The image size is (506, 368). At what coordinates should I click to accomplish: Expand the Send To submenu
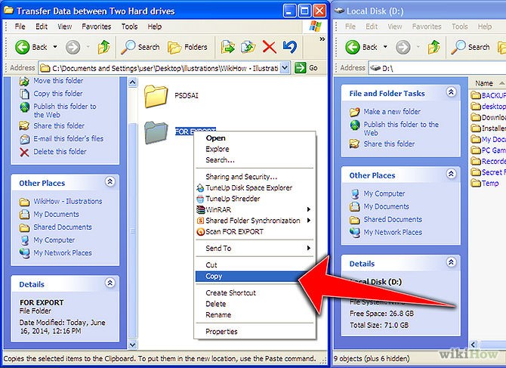coord(255,249)
